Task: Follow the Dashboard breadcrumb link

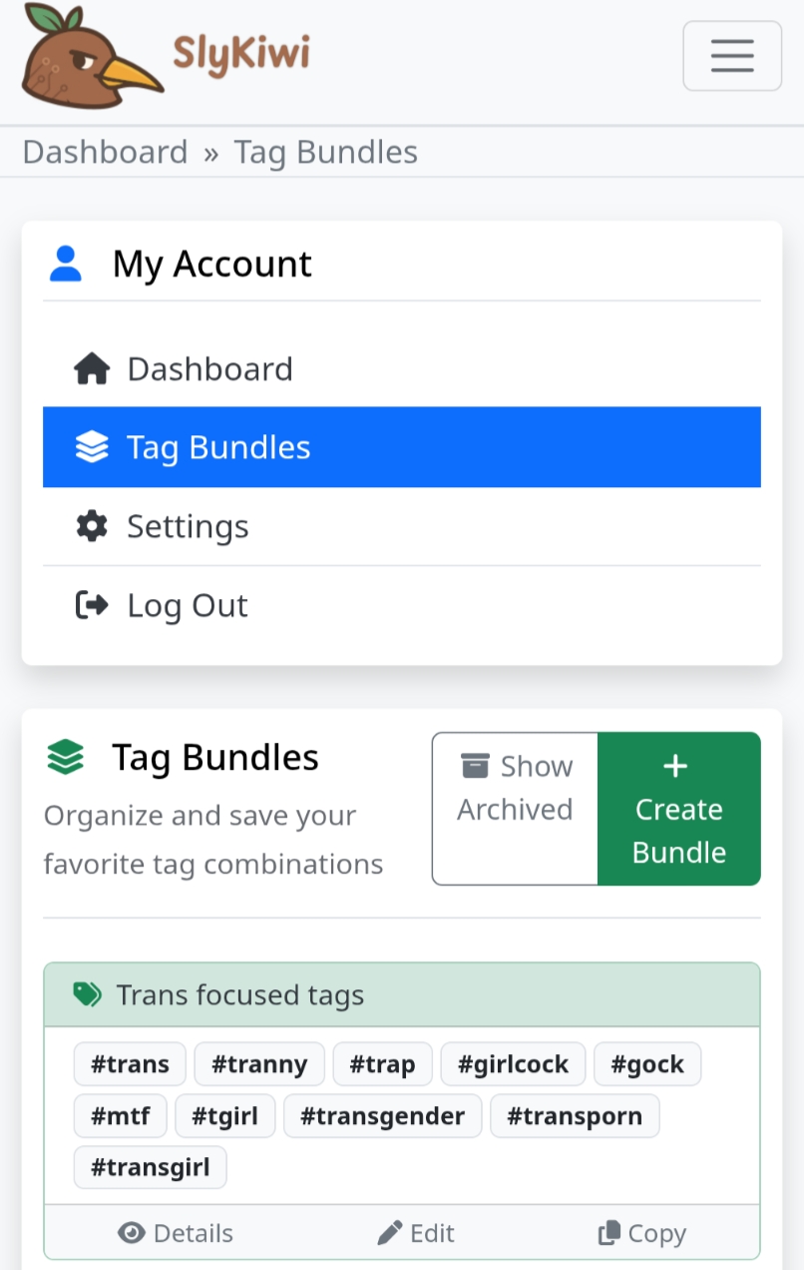Action: tap(105, 153)
